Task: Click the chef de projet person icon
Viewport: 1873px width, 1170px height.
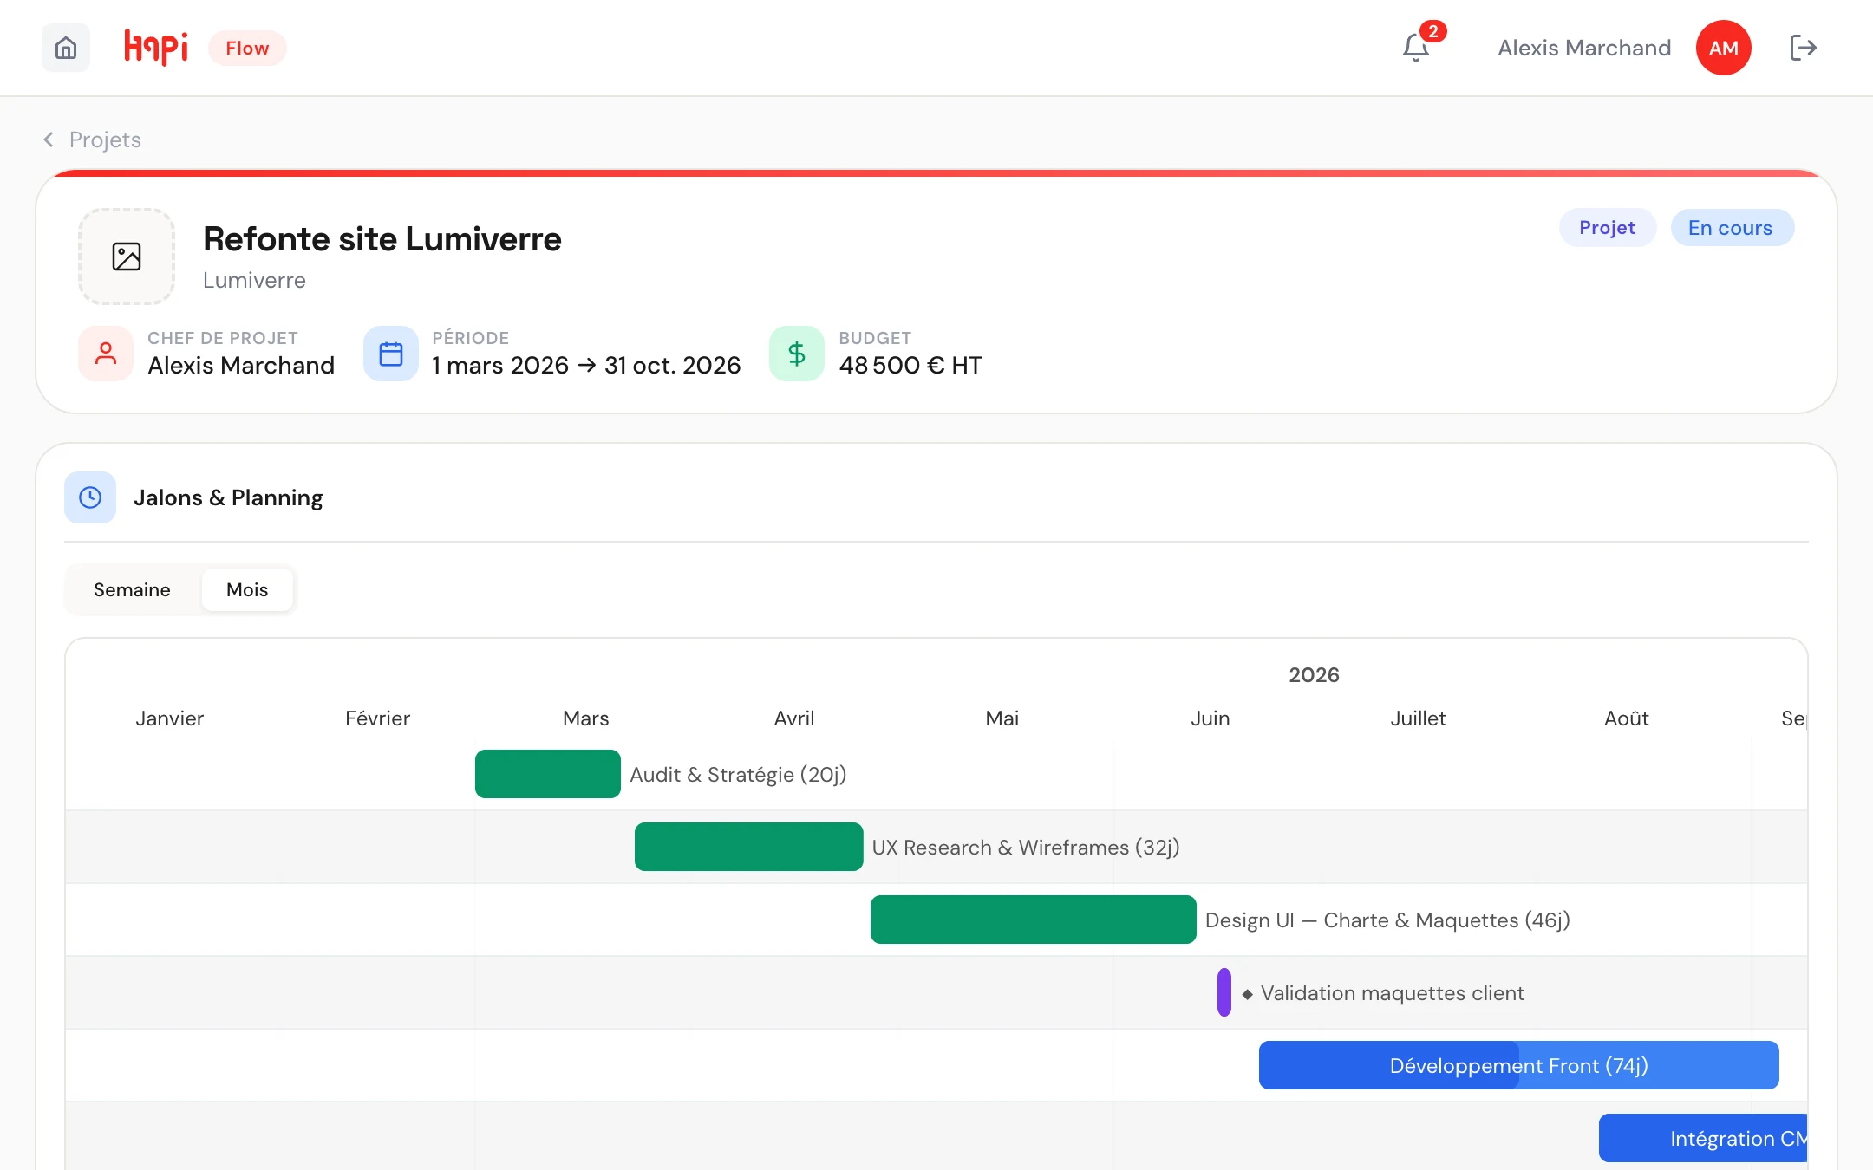Action: (x=106, y=354)
